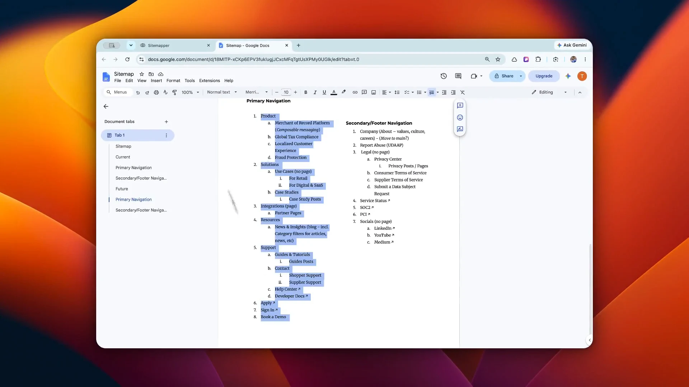The height and width of the screenshot is (387, 689).
Task: Click the Upgrade button
Action: tap(544, 76)
